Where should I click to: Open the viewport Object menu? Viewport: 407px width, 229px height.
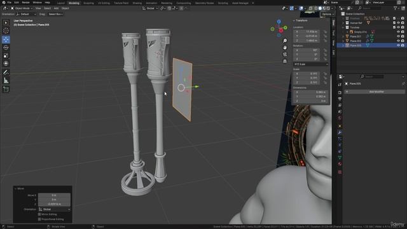[x=65, y=8]
